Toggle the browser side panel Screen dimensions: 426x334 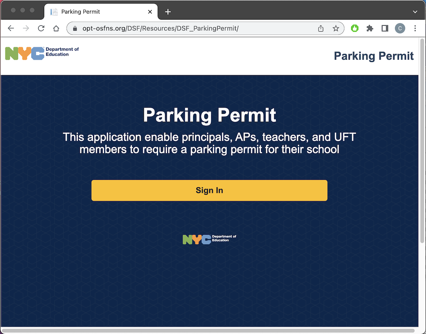(x=385, y=28)
